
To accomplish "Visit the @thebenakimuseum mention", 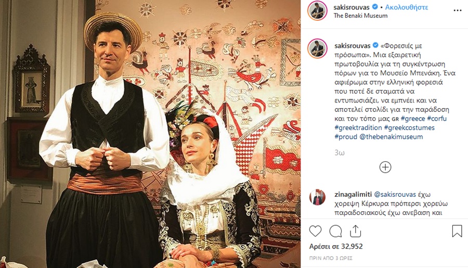I will click(391, 136).
